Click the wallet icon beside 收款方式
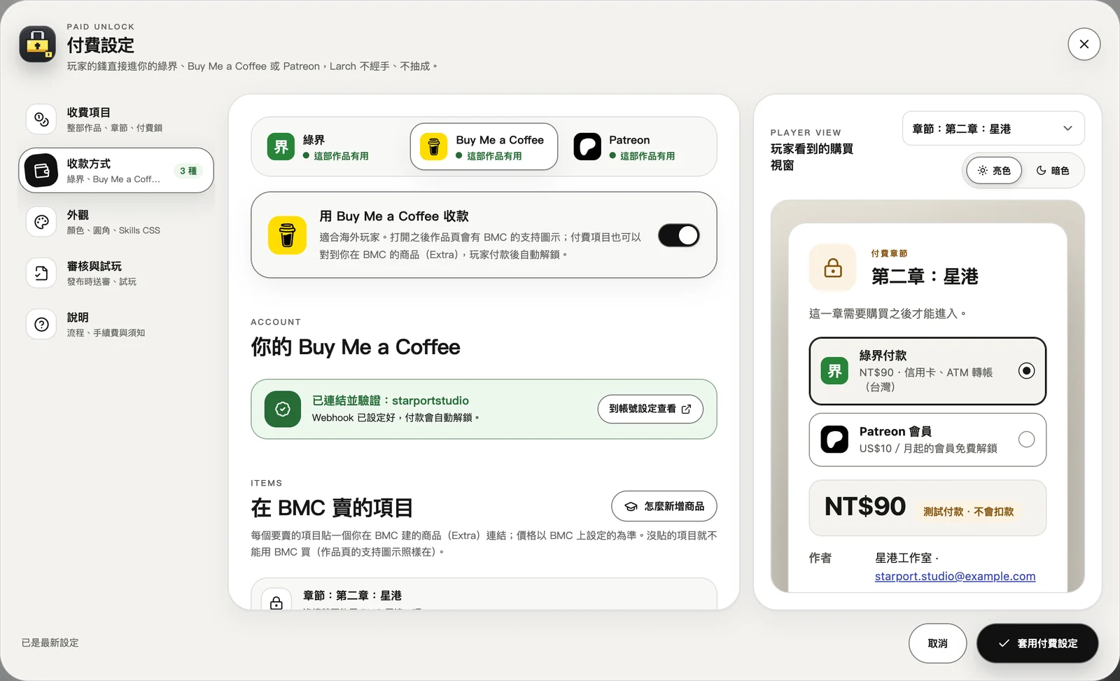 click(x=41, y=170)
